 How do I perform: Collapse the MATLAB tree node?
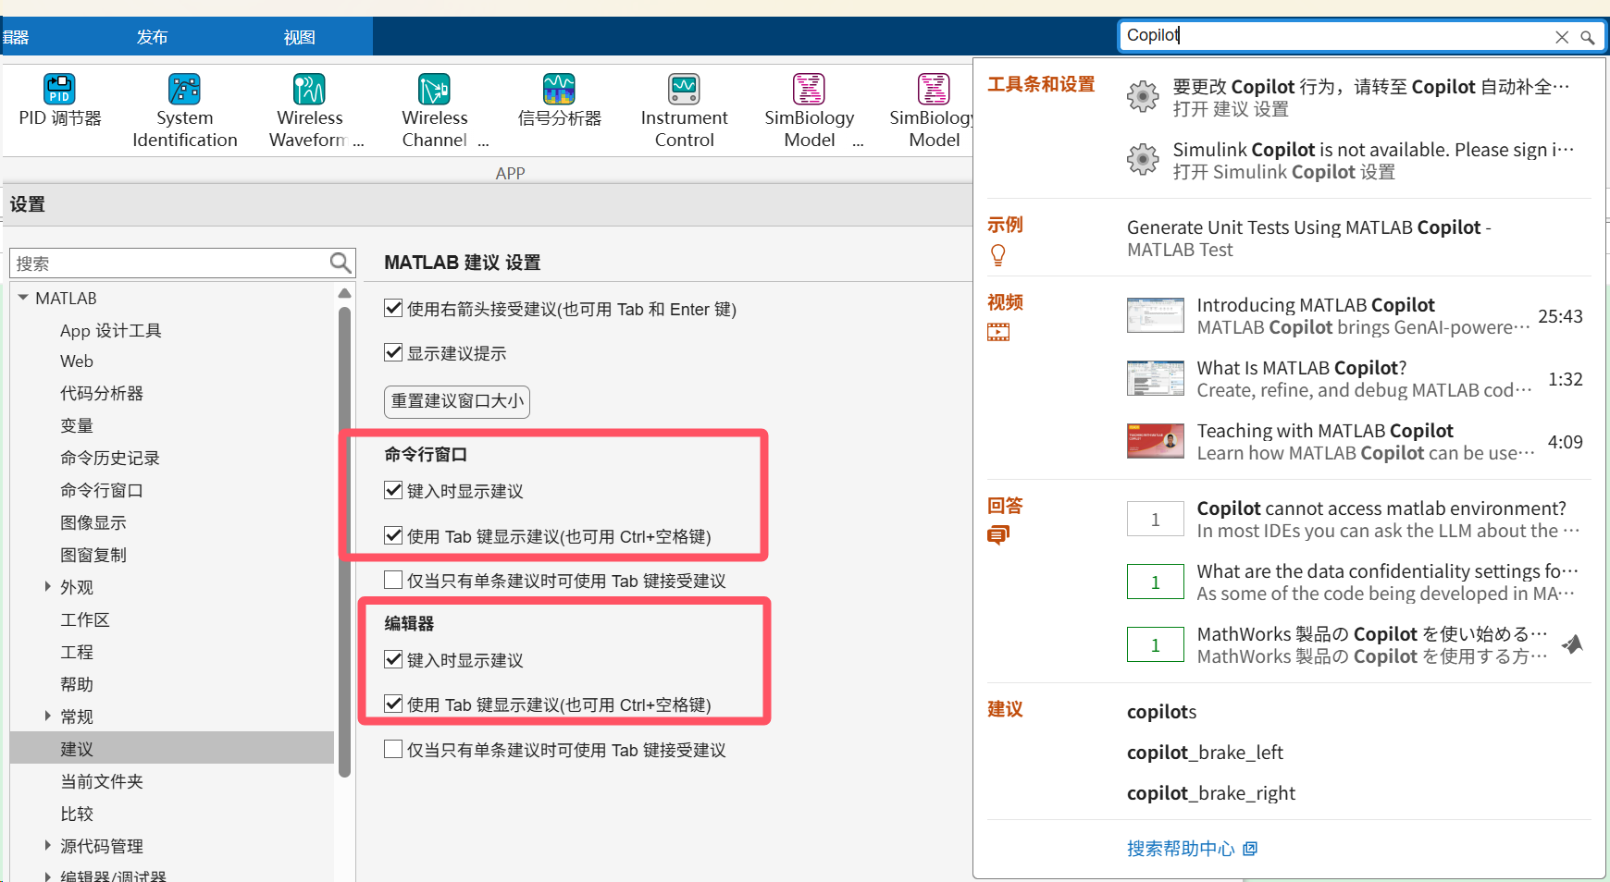tap(23, 298)
